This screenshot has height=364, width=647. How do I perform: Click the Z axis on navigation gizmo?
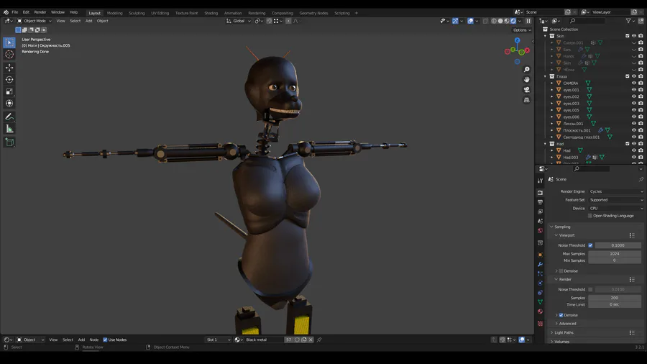(x=517, y=40)
